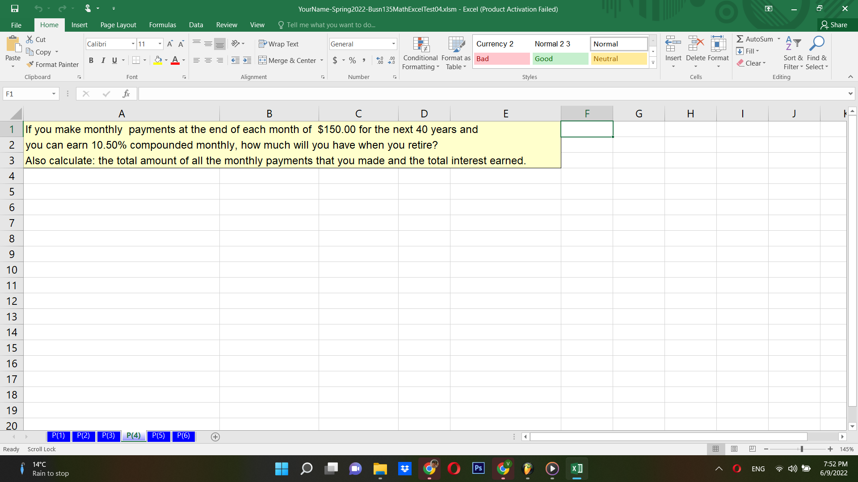Toggle Bold formatting

[x=91, y=60]
